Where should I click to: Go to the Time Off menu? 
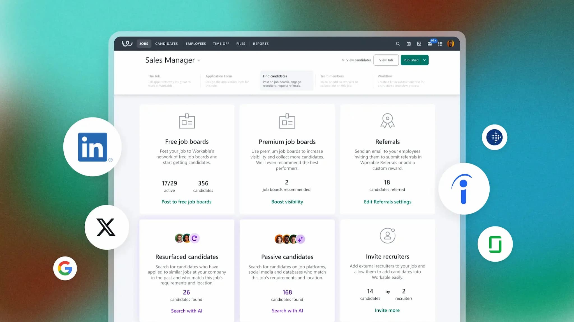[x=221, y=44]
